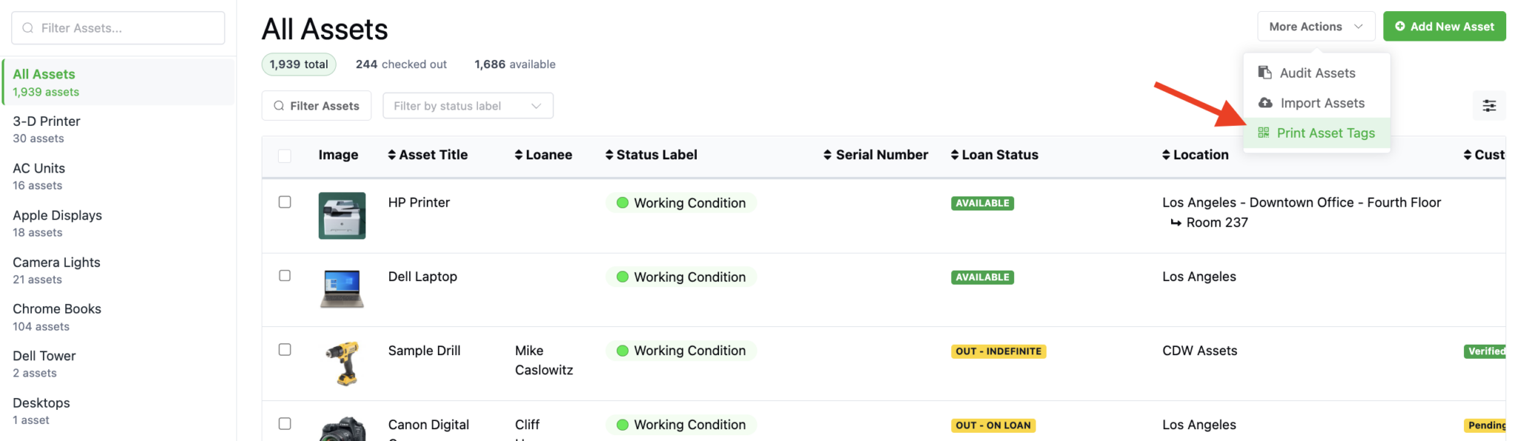Open the Sample Drill thumbnail image

pyautogui.click(x=342, y=363)
